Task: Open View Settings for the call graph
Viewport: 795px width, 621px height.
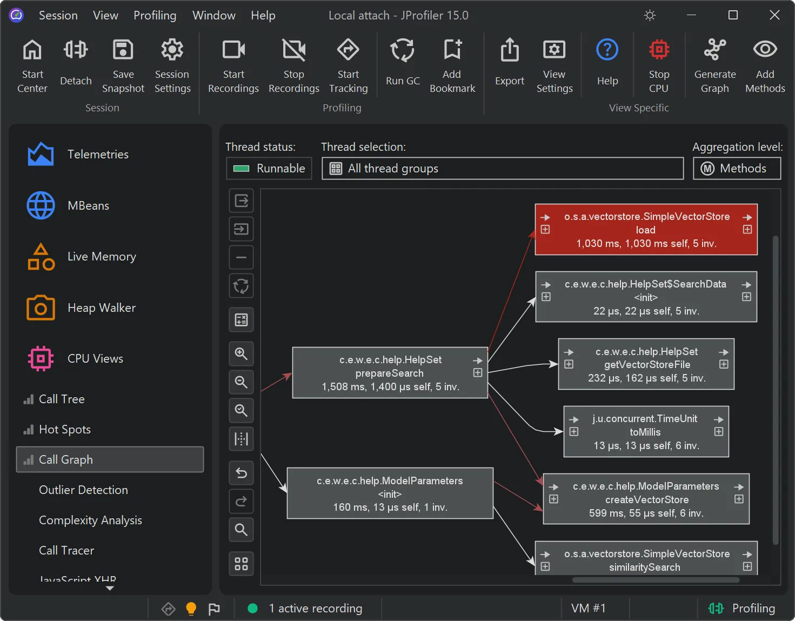Action: point(554,64)
